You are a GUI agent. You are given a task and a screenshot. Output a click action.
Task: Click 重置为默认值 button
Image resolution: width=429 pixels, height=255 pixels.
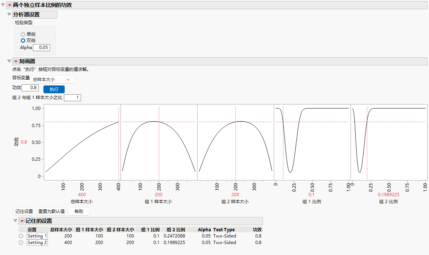[x=51, y=212]
